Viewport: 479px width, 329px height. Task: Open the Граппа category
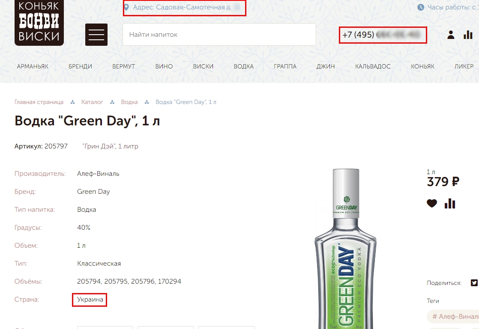[285, 66]
